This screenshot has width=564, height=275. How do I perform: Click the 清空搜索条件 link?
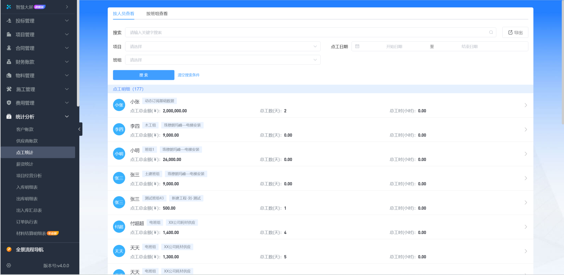(x=189, y=75)
